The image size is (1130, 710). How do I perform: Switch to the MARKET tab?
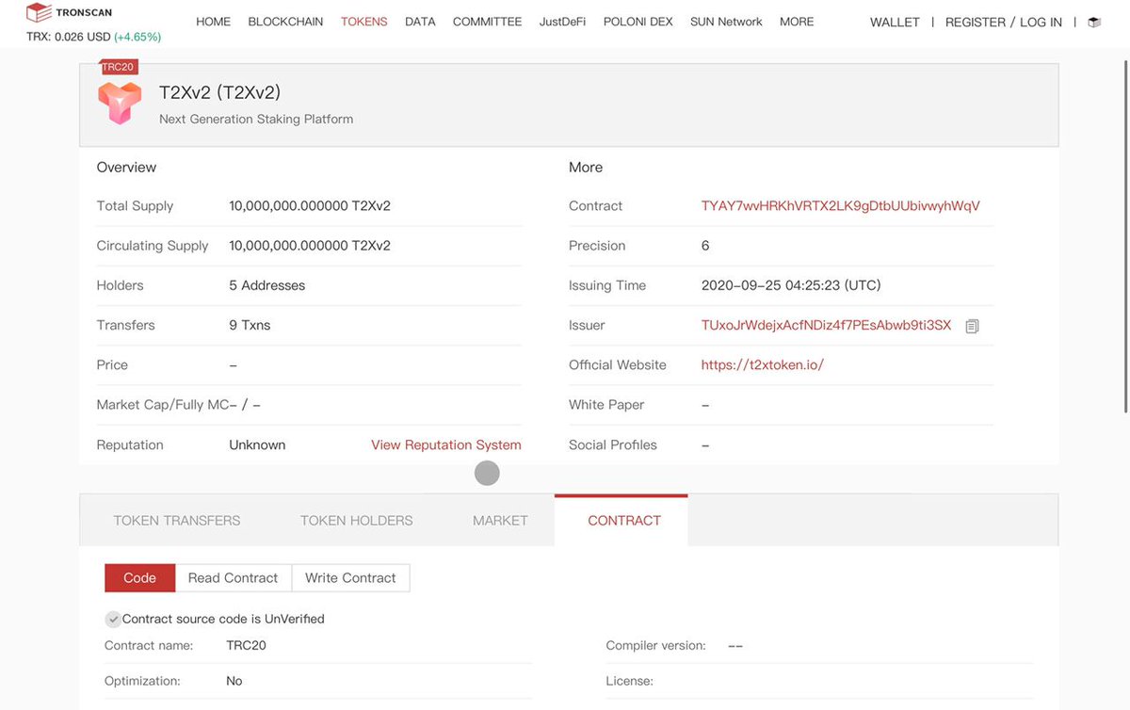coord(500,521)
